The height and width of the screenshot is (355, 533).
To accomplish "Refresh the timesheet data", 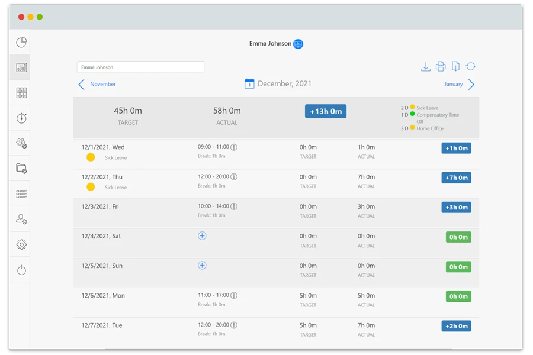I will click(470, 66).
